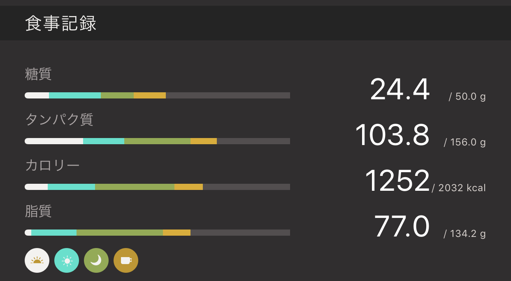This screenshot has height=281, width=511.
Task: Open the カロリー label
Action: click(52, 165)
